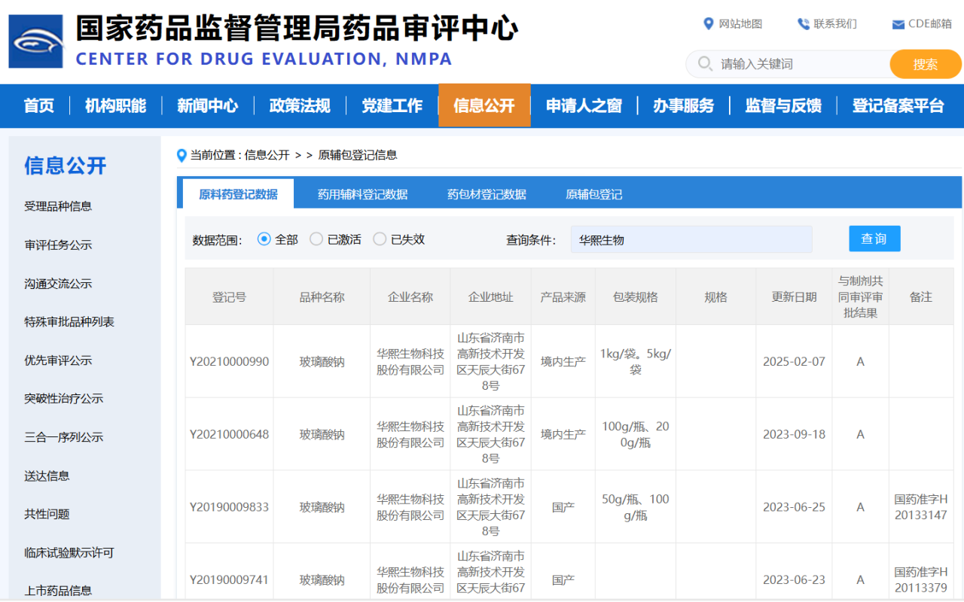Screen dimensions: 964x602
Task: Open the 原辅包登记 tab
Action: point(593,194)
